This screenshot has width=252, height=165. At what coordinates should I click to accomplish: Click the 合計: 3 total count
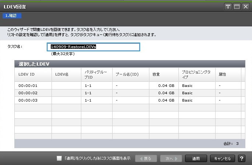(231, 143)
